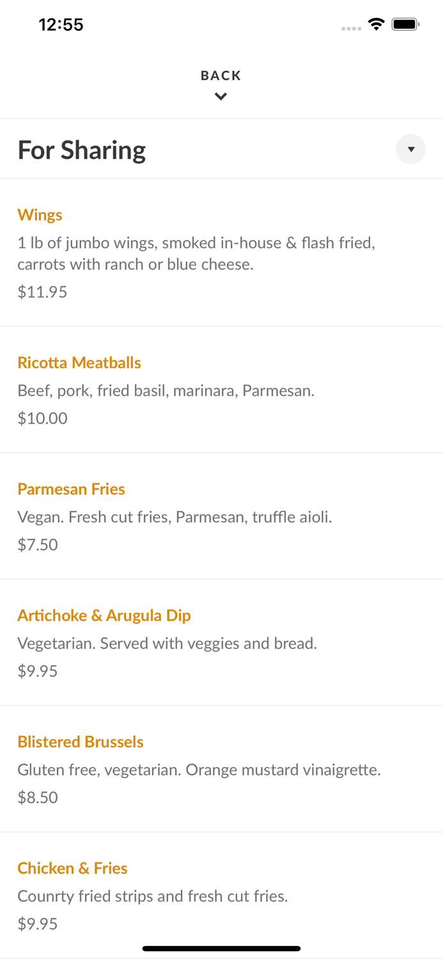Screen dimensions: 443x960
Task: Tap the clock showing 12:55
Action: (61, 24)
